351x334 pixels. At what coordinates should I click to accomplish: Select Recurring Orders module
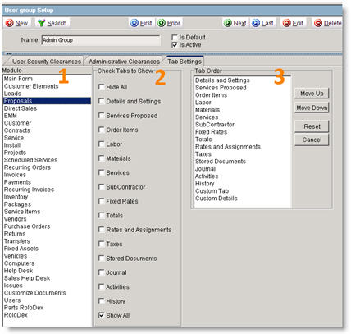pyautogui.click(x=47, y=167)
